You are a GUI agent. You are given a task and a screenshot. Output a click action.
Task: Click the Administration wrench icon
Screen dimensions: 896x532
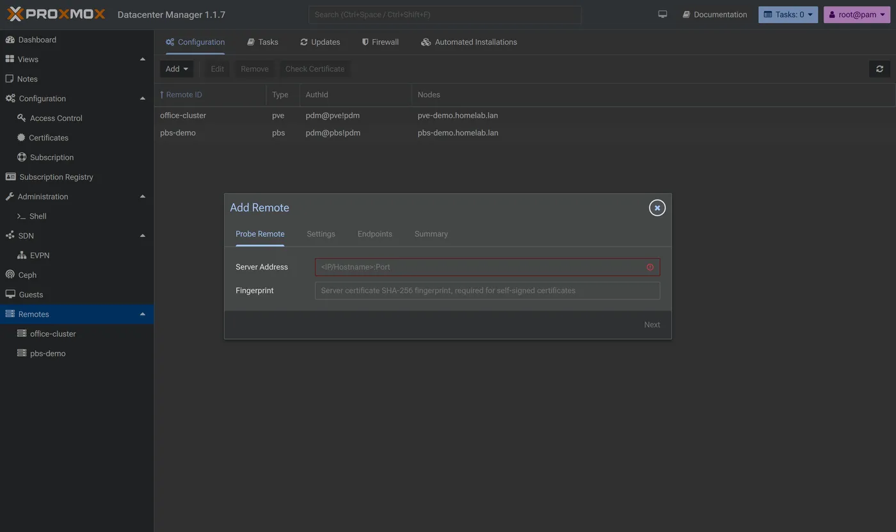coord(10,197)
